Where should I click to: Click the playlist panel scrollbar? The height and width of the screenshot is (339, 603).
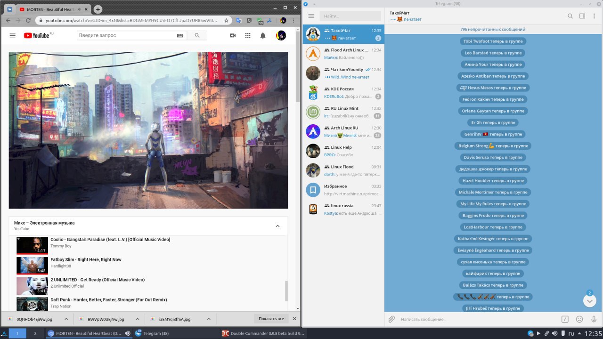pyautogui.click(x=286, y=291)
